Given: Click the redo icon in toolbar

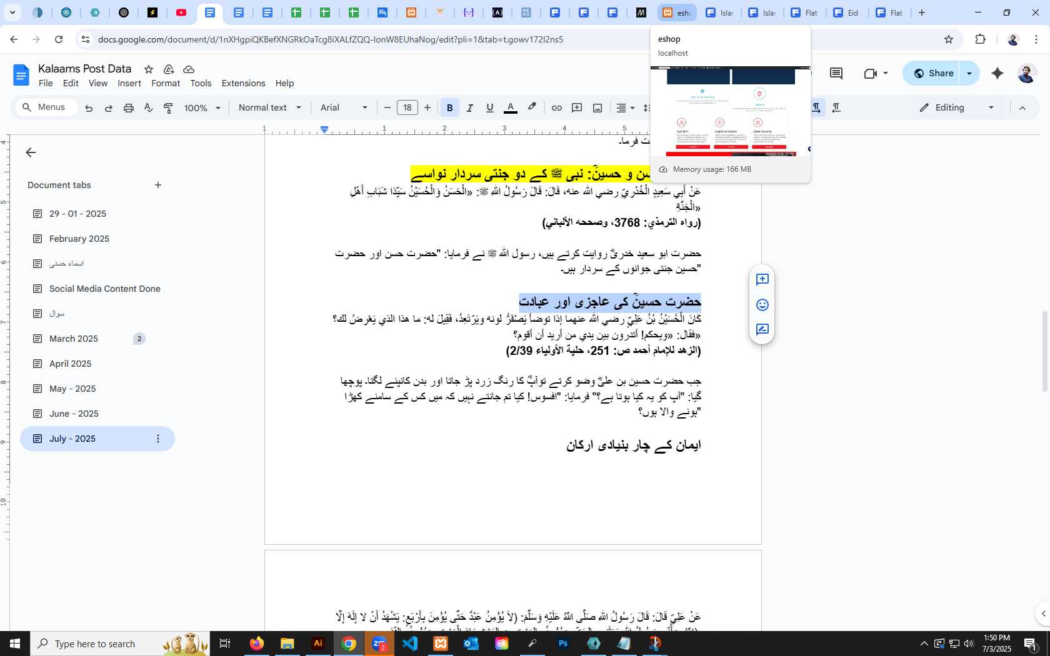Looking at the screenshot, I should coord(108,108).
